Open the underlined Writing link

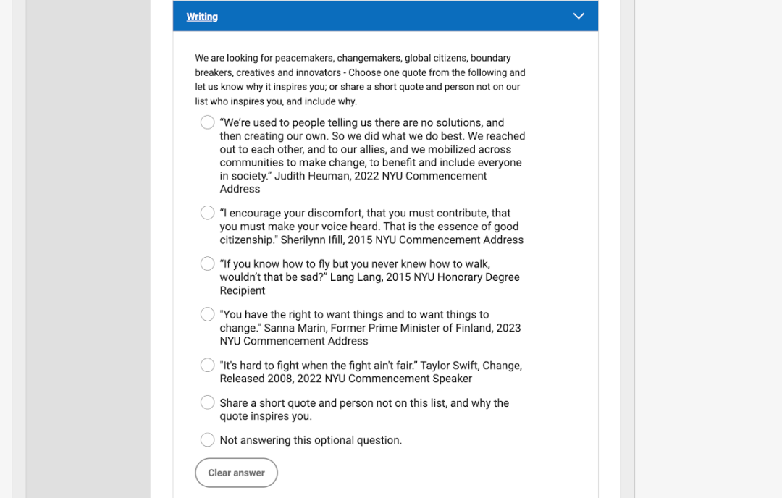[202, 17]
